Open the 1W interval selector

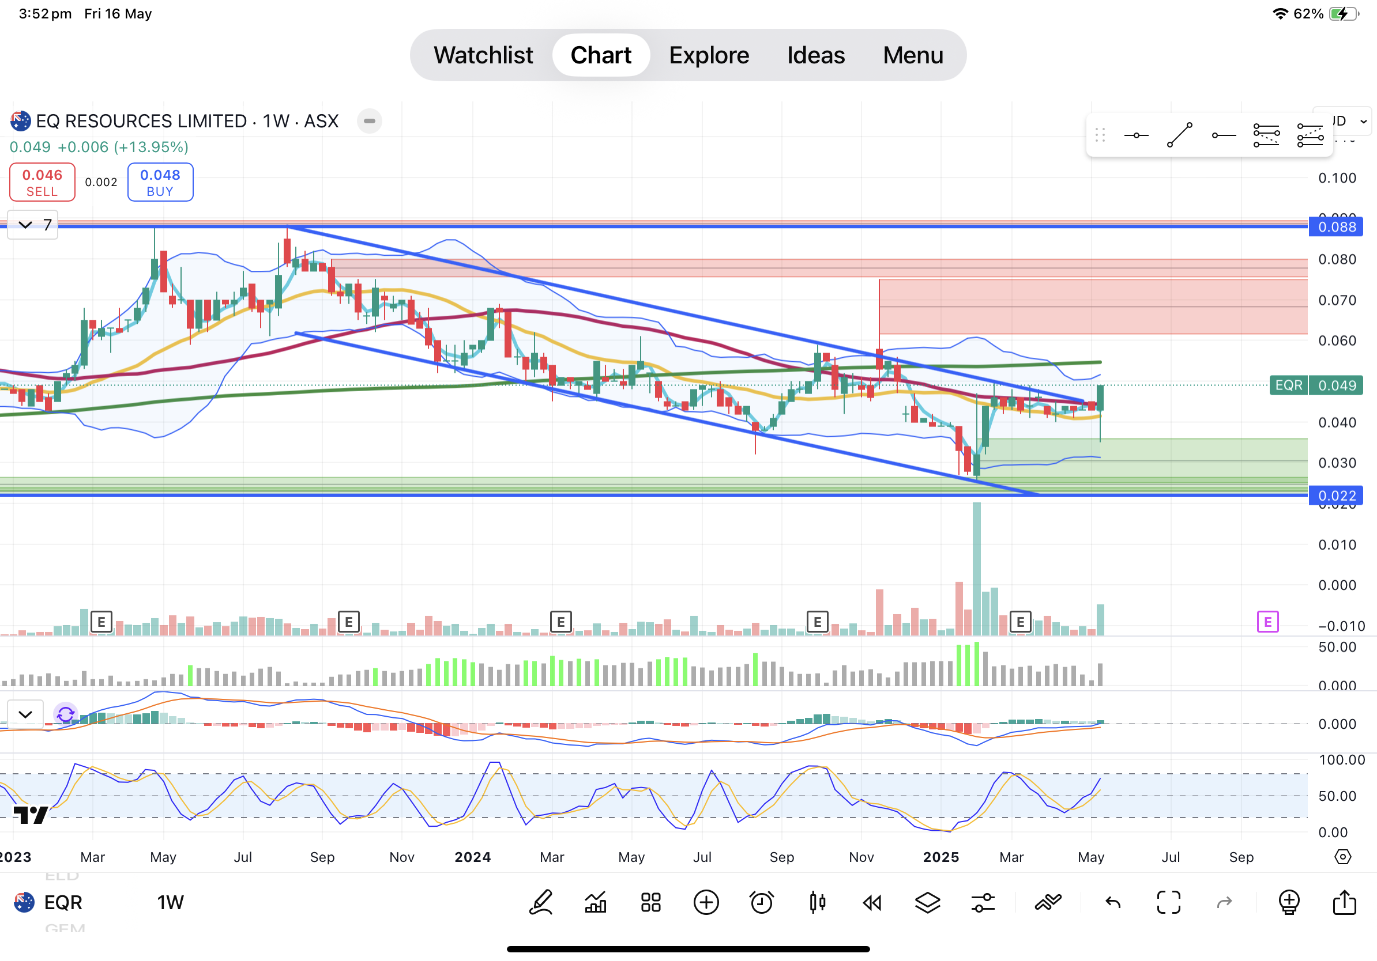(170, 902)
